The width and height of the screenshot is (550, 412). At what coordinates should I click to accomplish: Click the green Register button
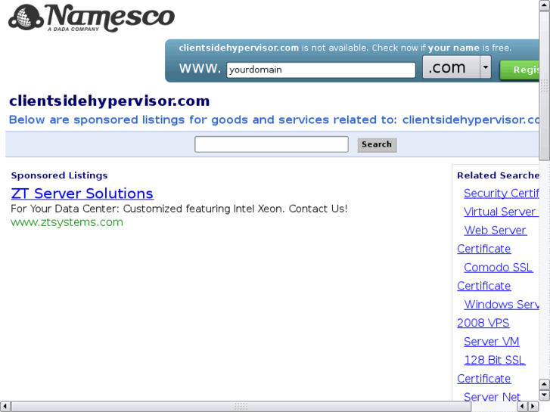pos(520,70)
